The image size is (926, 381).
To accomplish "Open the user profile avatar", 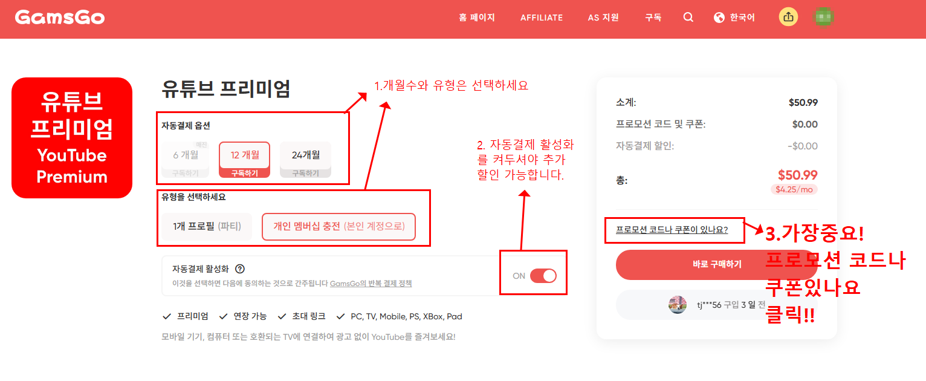I will tap(824, 17).
